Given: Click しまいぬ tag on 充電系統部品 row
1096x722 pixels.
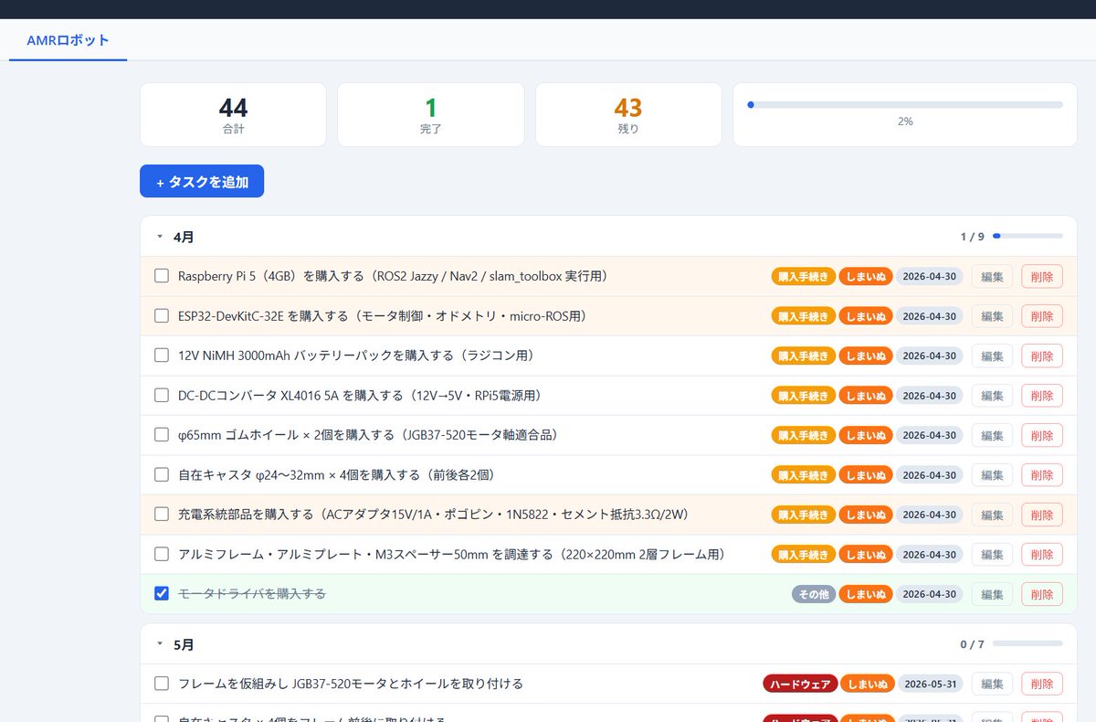Looking at the screenshot, I should (866, 515).
